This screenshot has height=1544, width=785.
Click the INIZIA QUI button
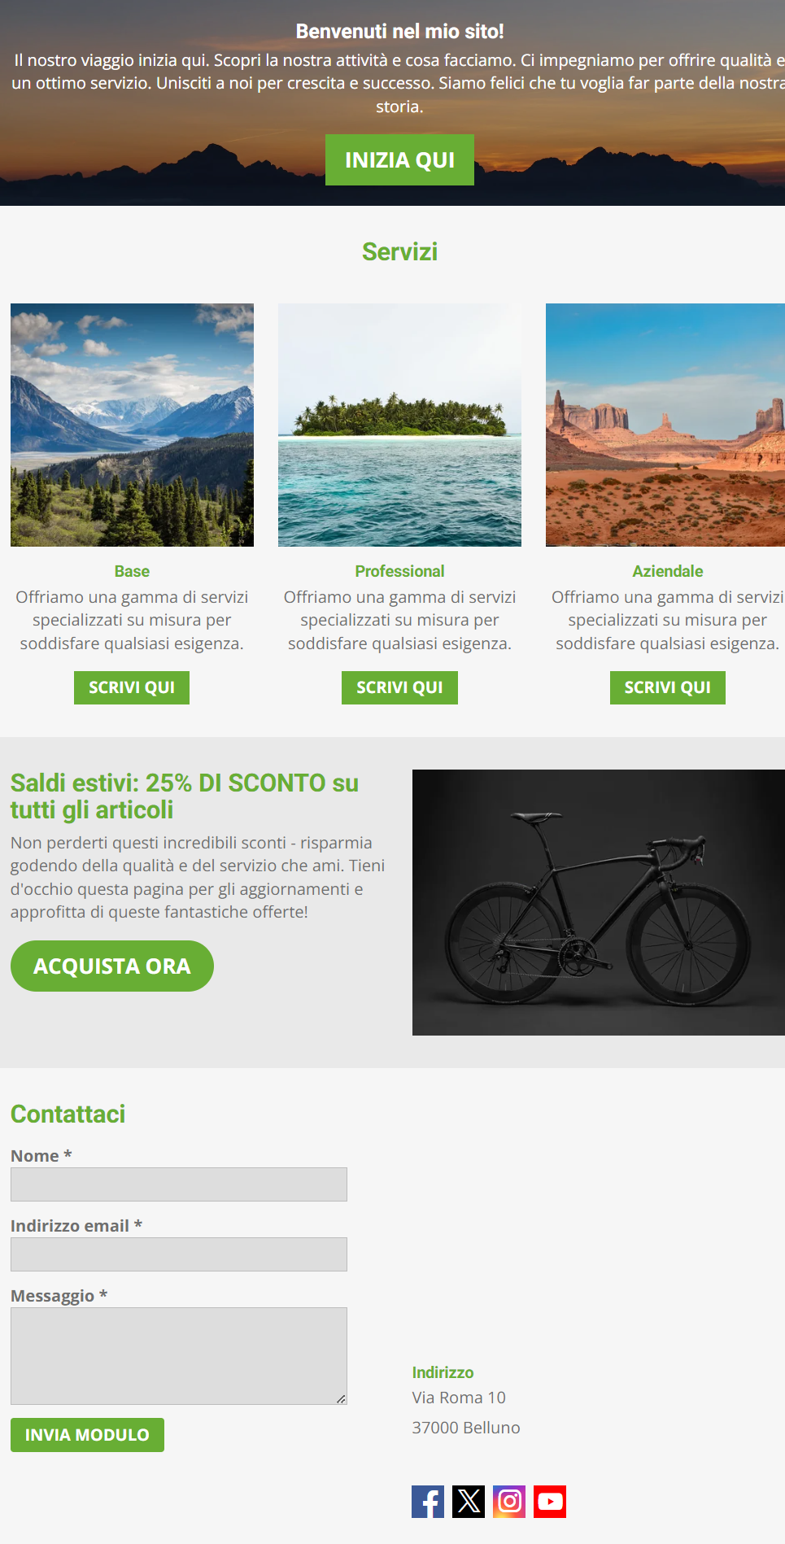[399, 160]
